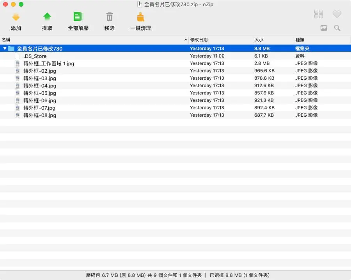Click the 965.6 KB size cell
Screen dimensions: 351x280
coord(264,70)
